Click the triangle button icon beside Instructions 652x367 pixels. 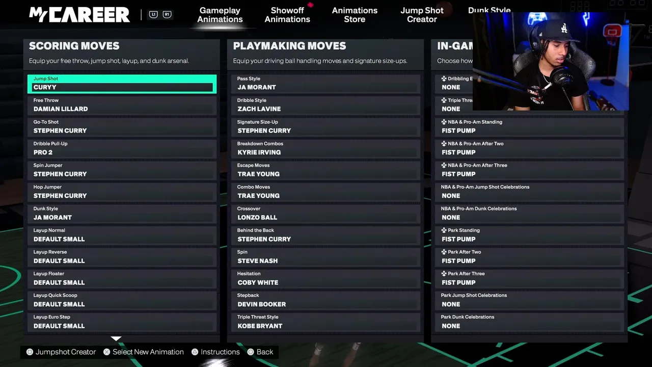pyautogui.click(x=195, y=352)
